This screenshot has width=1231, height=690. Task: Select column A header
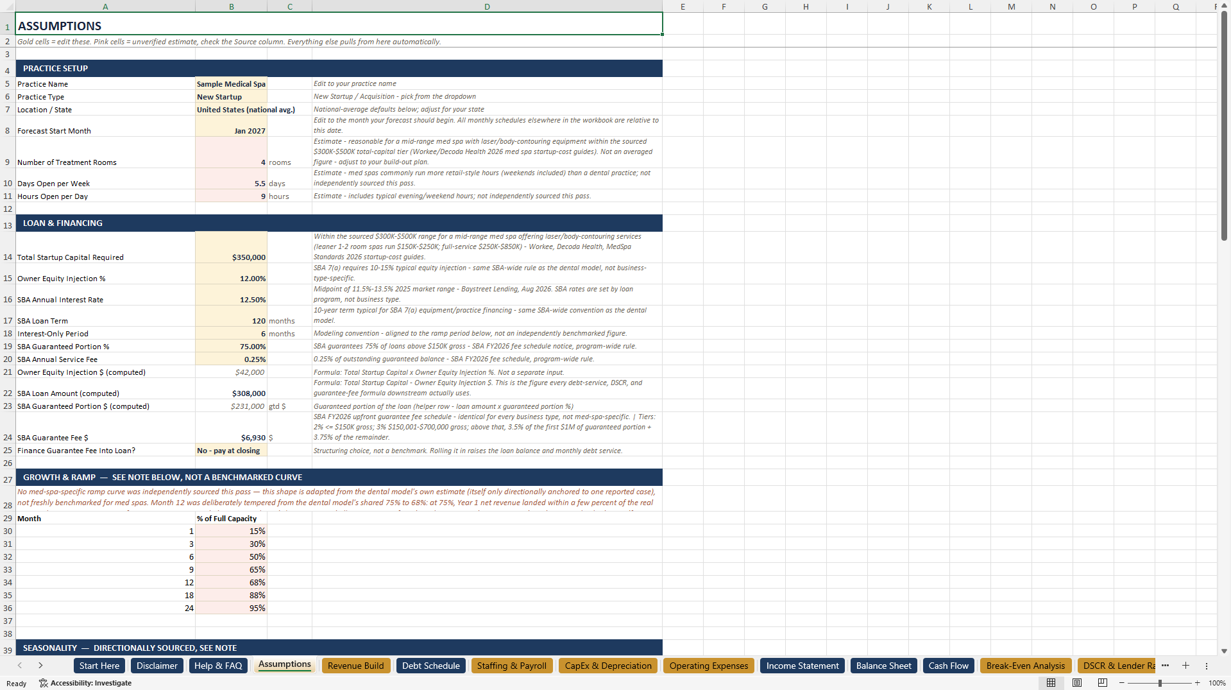pyautogui.click(x=105, y=6)
